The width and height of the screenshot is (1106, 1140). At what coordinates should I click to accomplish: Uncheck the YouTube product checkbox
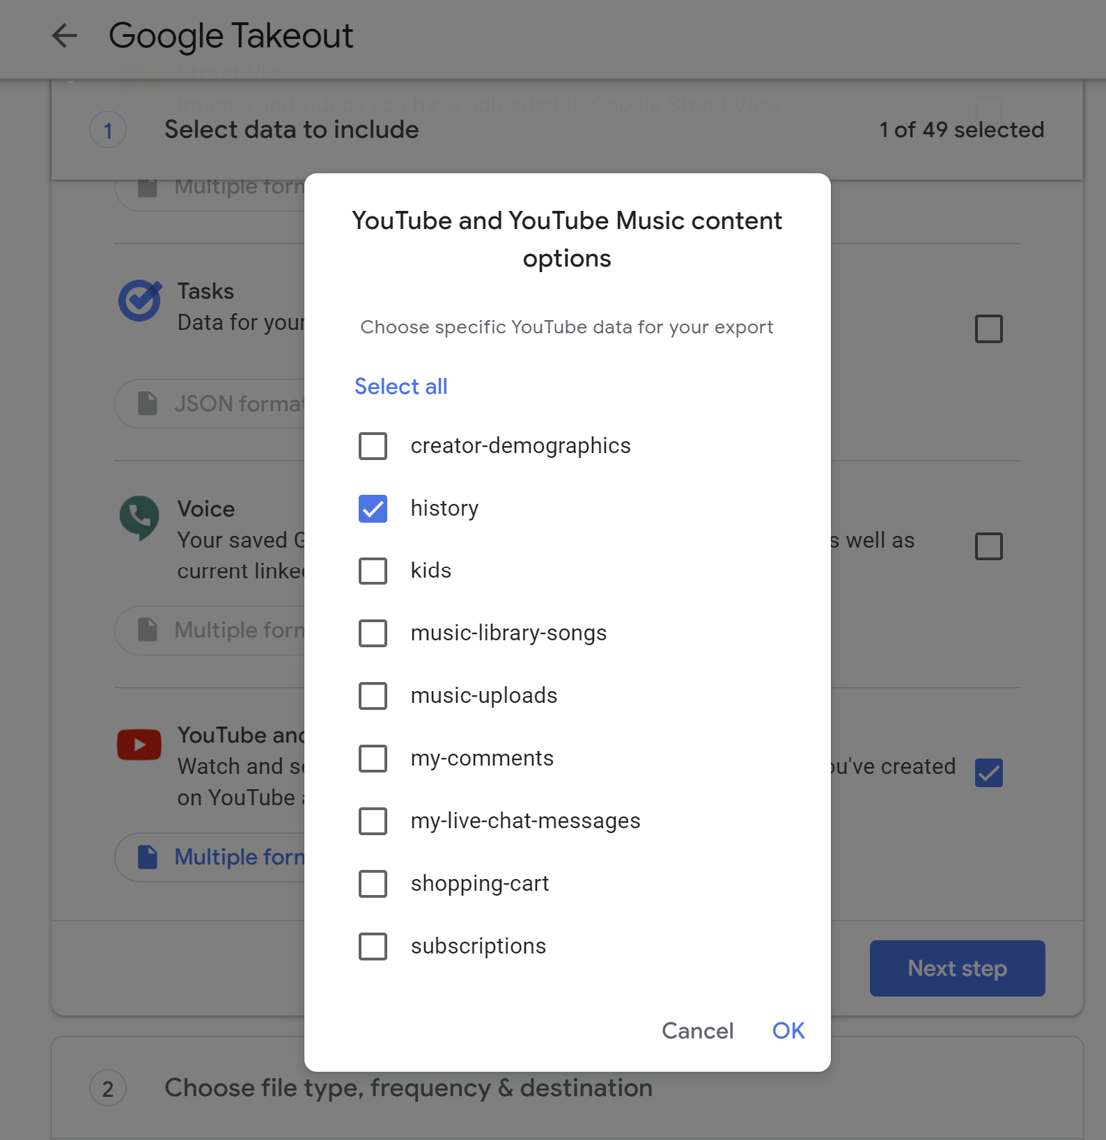click(989, 773)
